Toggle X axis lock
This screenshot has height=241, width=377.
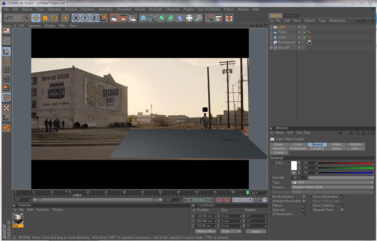(x=76, y=18)
